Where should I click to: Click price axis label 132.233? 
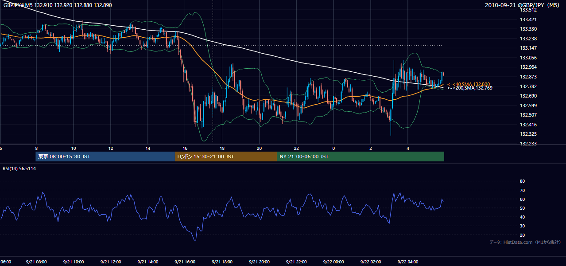click(x=528, y=144)
